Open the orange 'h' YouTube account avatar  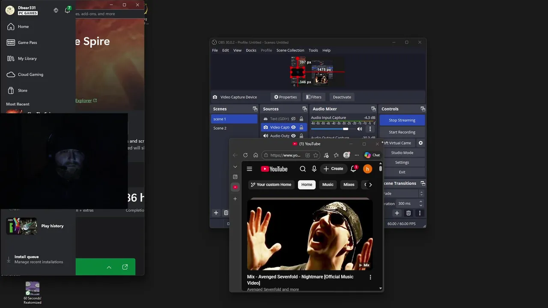point(367,169)
